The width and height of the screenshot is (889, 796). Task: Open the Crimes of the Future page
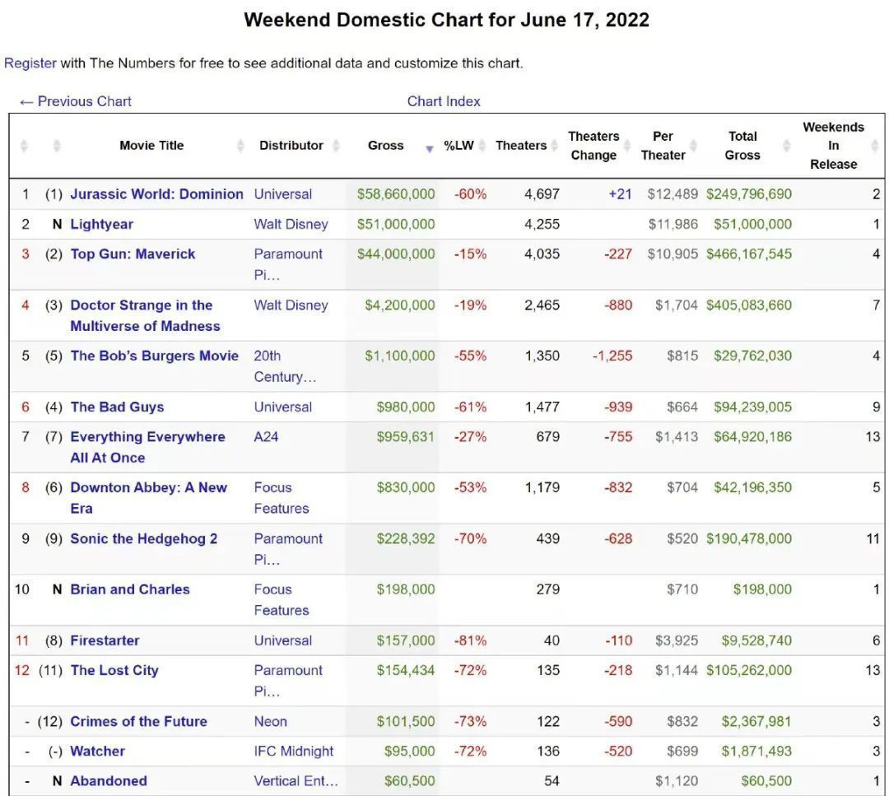click(138, 721)
